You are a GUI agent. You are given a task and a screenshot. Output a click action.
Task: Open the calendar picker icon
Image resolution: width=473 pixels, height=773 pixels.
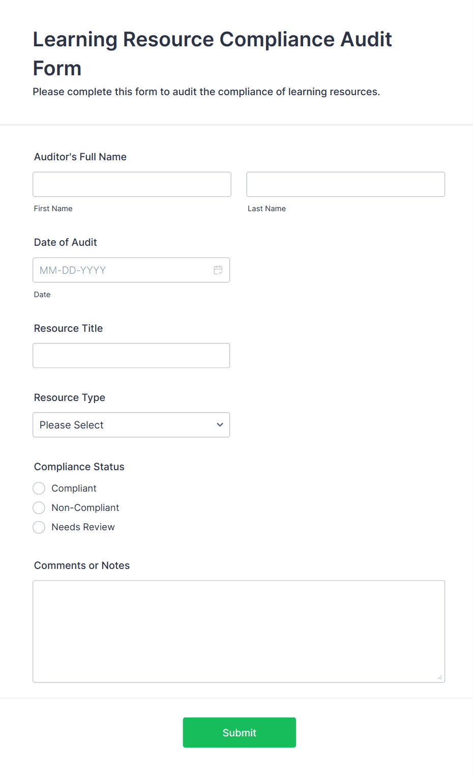pyautogui.click(x=218, y=270)
